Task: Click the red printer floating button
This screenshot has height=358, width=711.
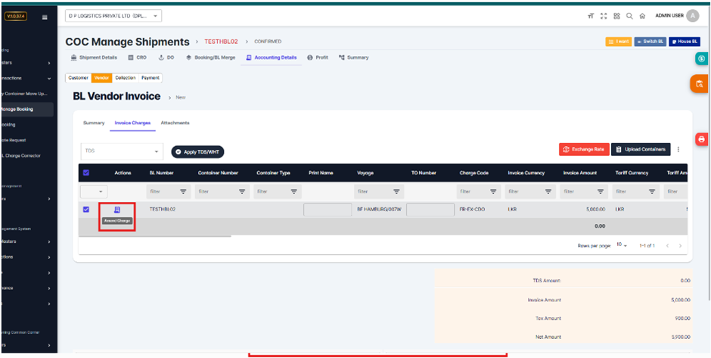Action: pyautogui.click(x=701, y=139)
